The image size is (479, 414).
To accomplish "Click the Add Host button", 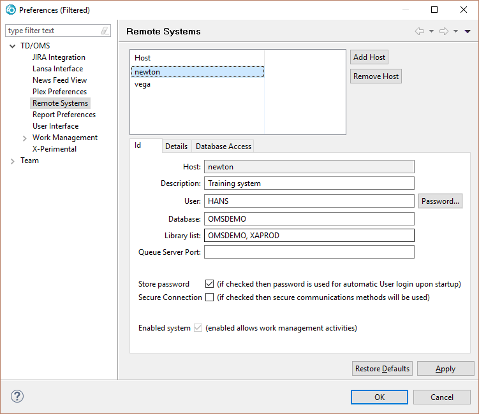I will pos(369,57).
